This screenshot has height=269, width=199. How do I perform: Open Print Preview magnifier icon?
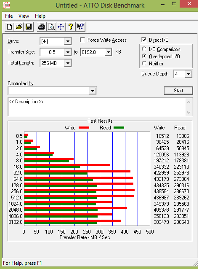coord(51,27)
